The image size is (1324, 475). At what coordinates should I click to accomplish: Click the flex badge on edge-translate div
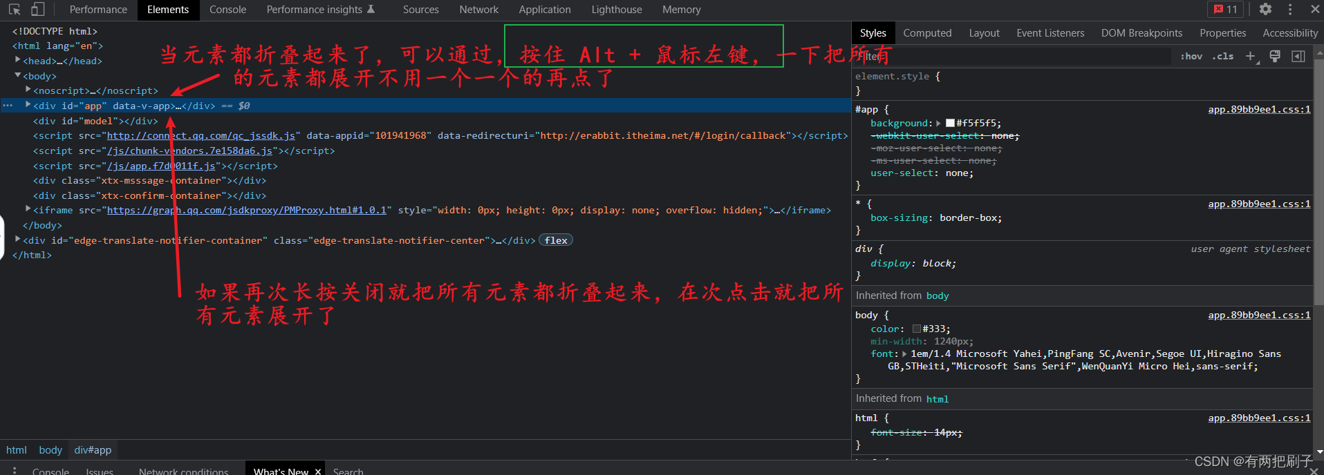[x=556, y=240]
